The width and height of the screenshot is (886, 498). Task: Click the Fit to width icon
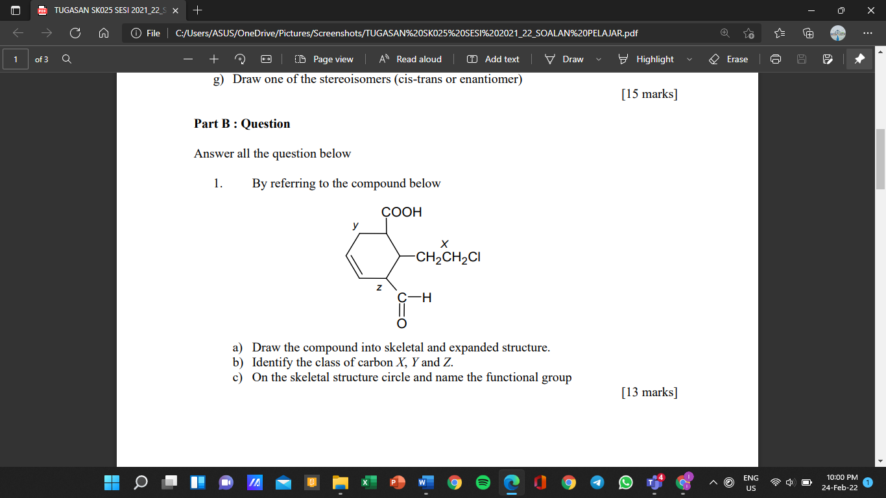267,59
